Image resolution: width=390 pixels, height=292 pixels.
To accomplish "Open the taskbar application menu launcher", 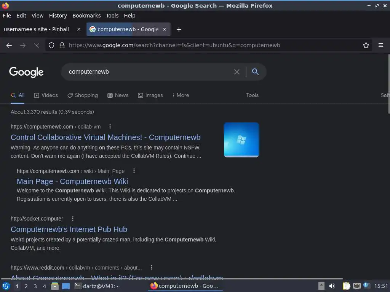I will coord(6,286).
